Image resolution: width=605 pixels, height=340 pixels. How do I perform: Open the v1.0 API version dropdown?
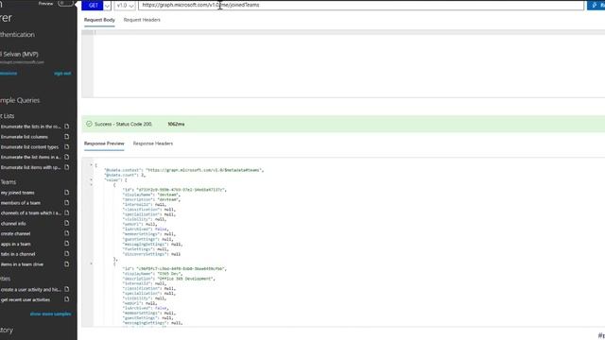tap(125, 6)
